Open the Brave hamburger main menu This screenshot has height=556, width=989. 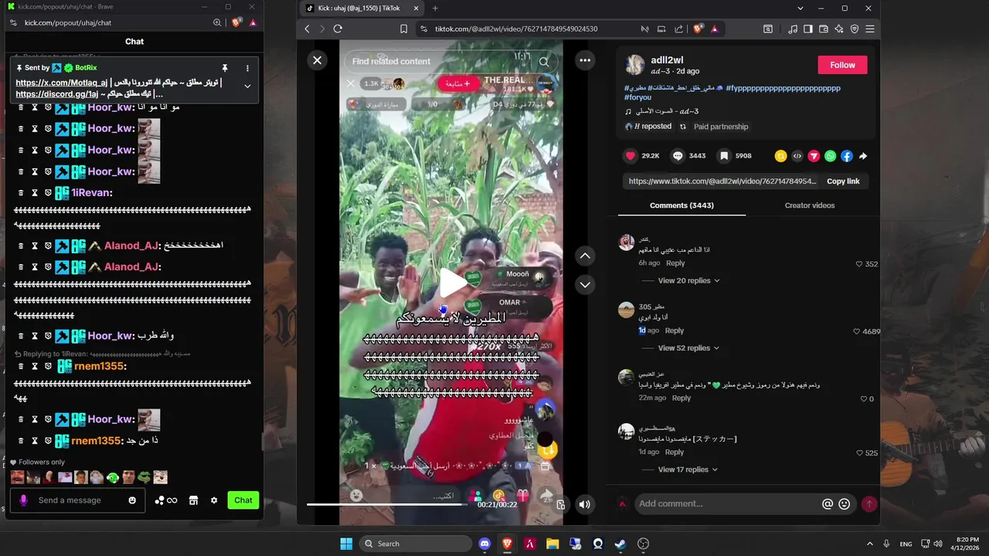[870, 29]
